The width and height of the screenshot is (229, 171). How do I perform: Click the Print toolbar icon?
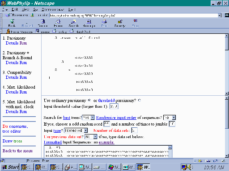click(104, 21)
